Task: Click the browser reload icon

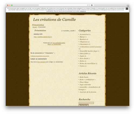Action: coord(88,5)
